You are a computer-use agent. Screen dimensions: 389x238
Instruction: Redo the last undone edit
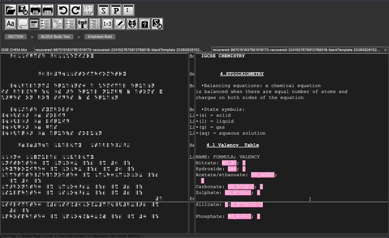click(x=76, y=10)
